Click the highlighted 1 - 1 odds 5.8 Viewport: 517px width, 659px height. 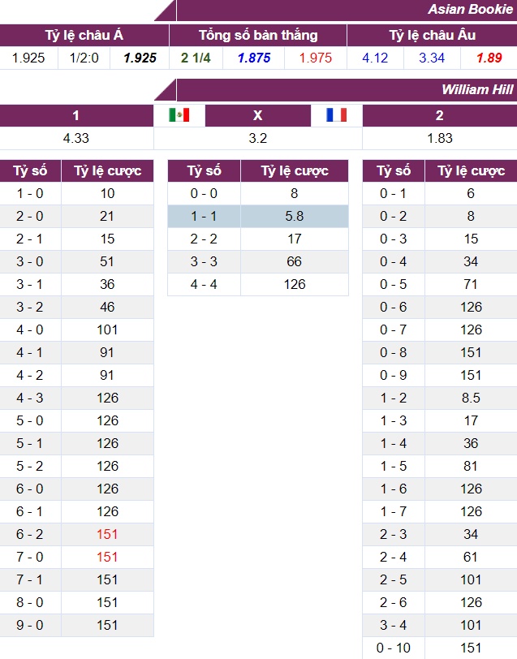click(294, 216)
